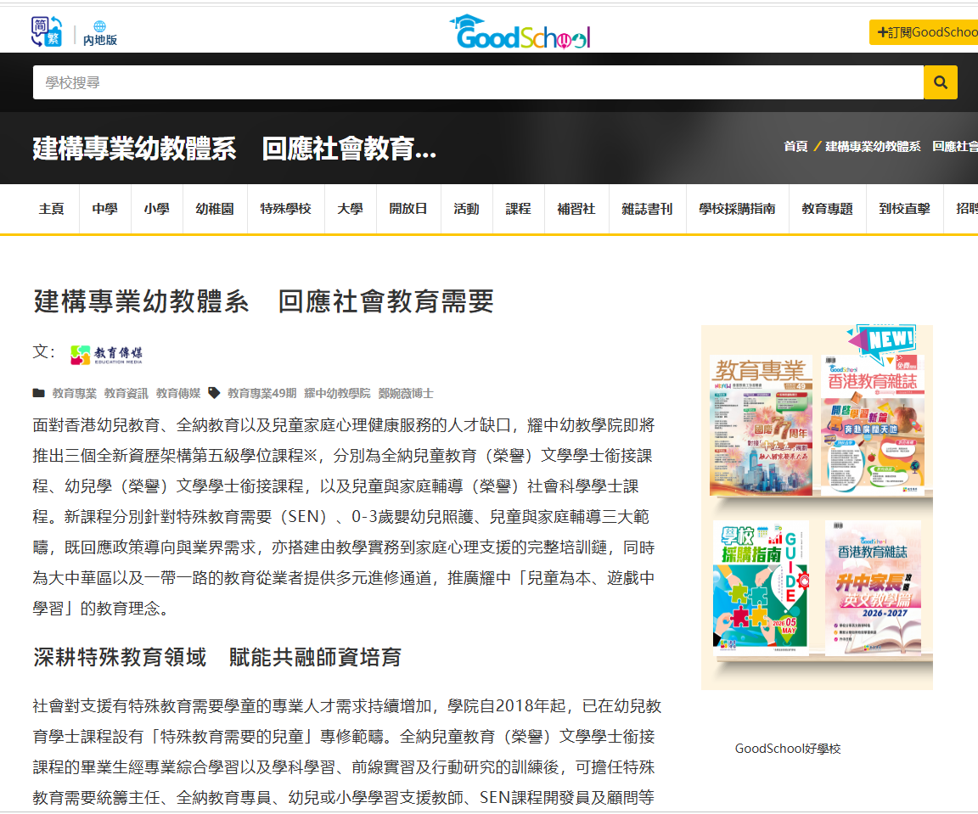The image size is (978, 814).
Task: Open the 鄭婉薇博士 tag link
Action: (406, 393)
